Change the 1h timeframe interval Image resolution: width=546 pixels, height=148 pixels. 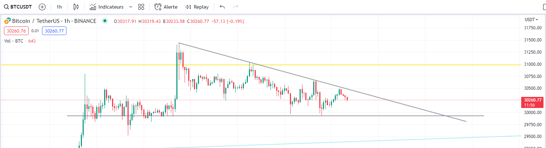tap(59, 7)
